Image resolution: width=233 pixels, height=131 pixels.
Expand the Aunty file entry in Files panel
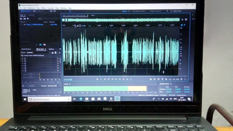tap(21, 24)
